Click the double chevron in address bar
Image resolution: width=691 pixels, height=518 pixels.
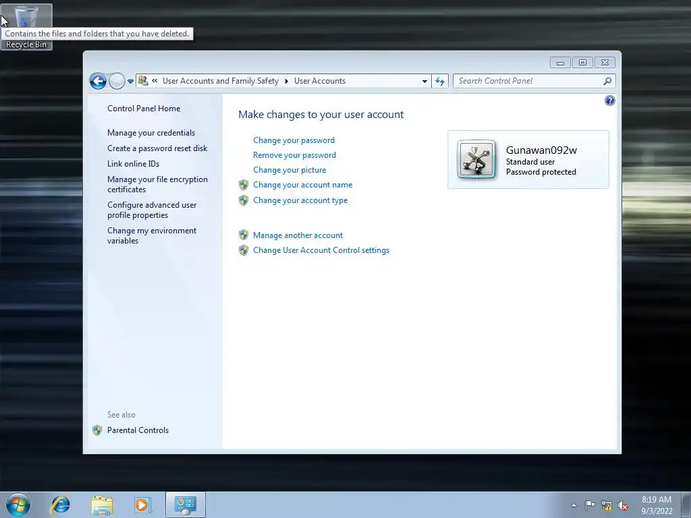(x=155, y=81)
